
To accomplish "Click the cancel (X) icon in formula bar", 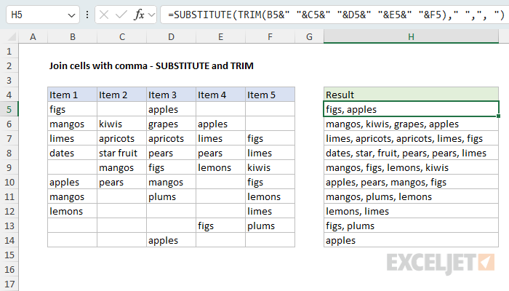I will click(x=104, y=15).
